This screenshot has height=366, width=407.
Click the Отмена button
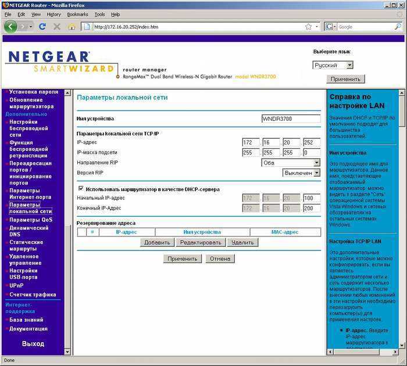tap(220, 259)
